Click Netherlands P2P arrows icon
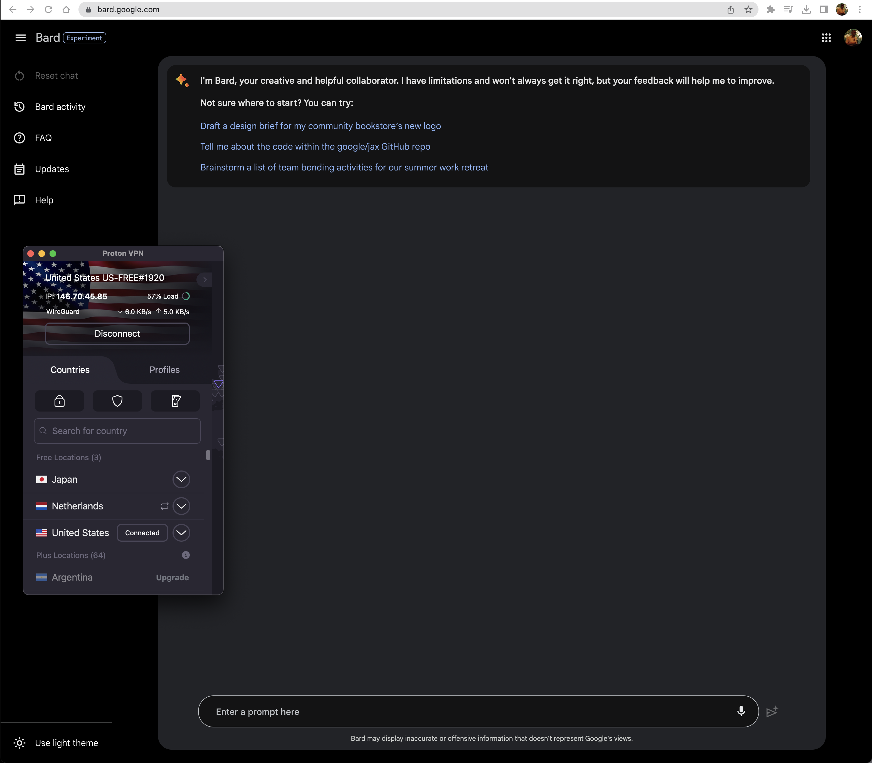The image size is (872, 763). (x=164, y=506)
